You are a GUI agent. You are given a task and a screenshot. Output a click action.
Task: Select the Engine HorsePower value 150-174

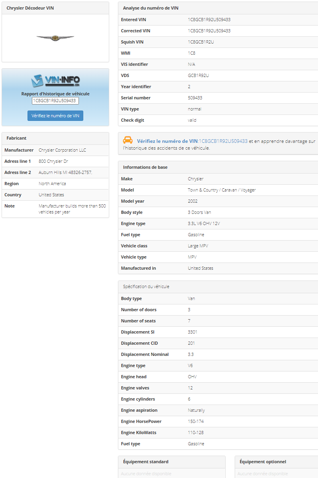(196, 422)
